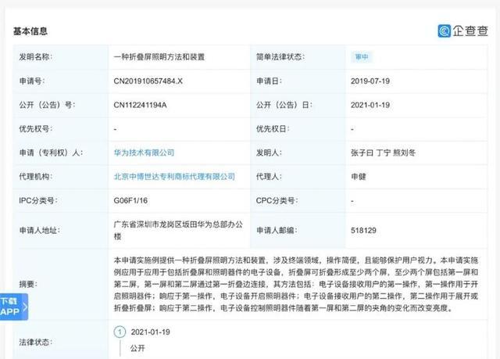Select the applicant address 广东省深圳市龙岗区坂田华为总部办公楼
Screen dimensions: 500x359
pos(178,231)
